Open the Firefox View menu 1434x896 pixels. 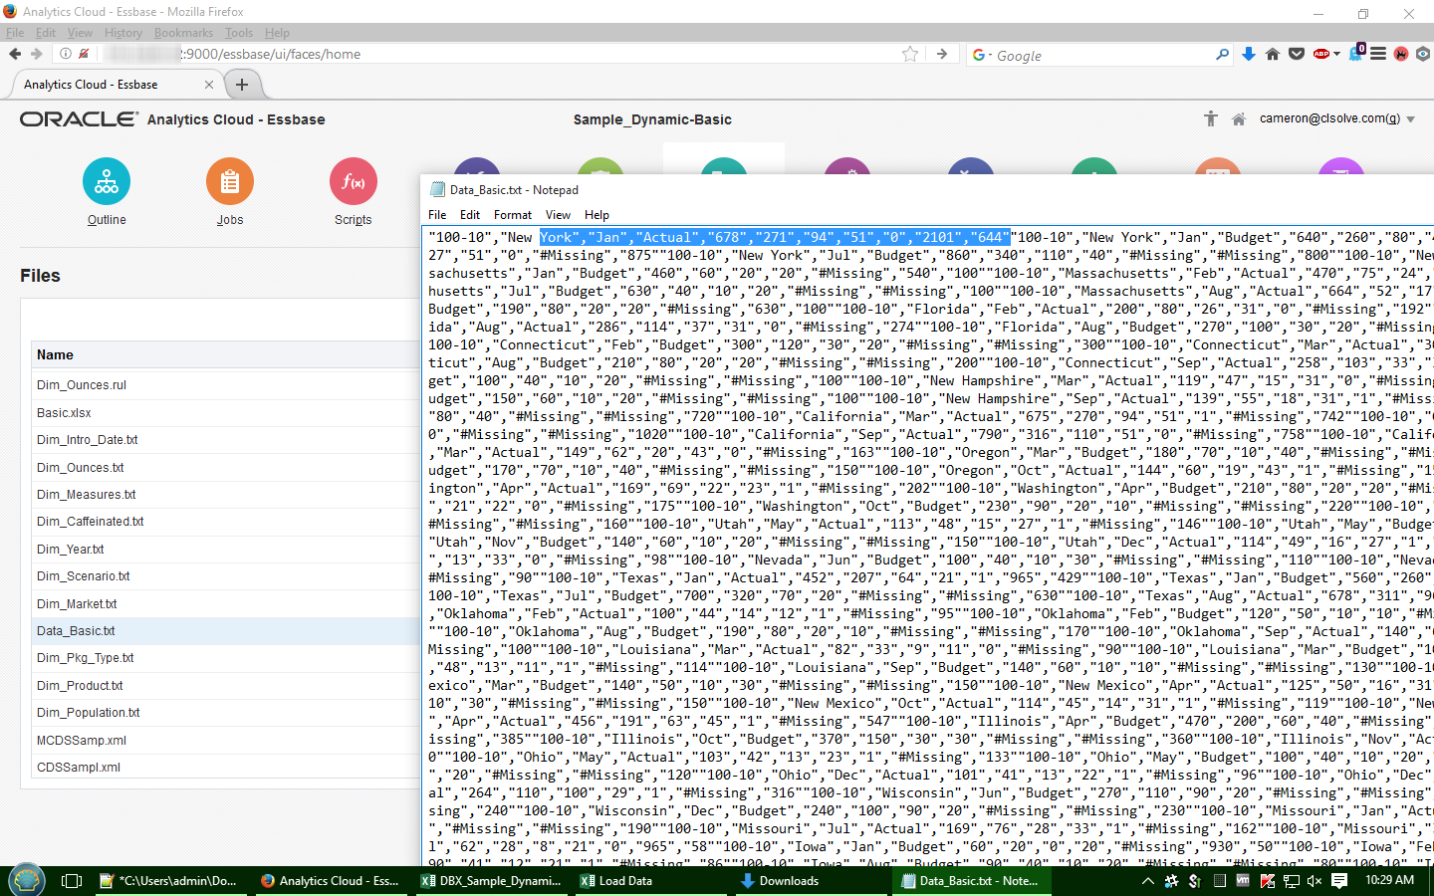80,33
